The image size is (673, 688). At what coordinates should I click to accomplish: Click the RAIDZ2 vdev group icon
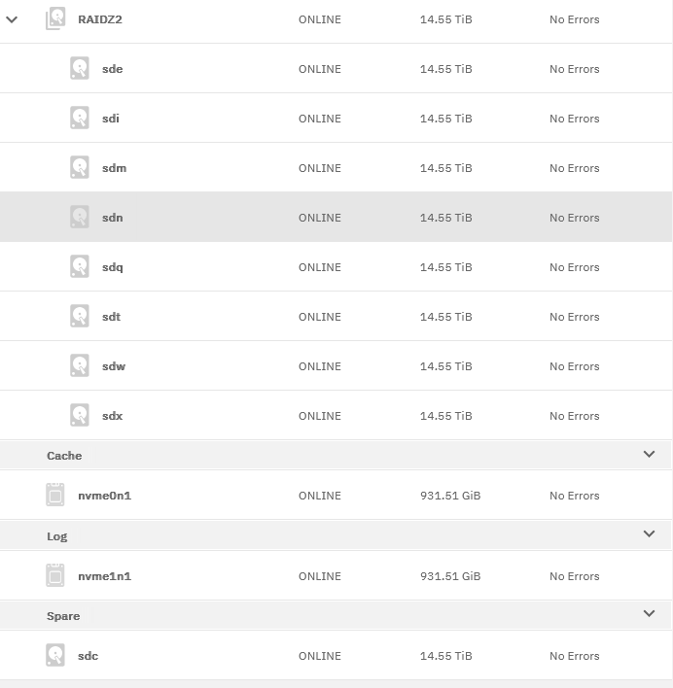[55, 18]
